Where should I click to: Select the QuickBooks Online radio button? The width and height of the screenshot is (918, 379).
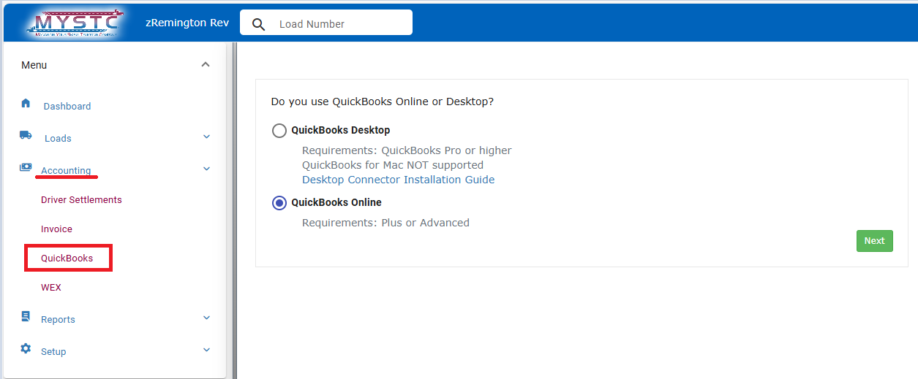[279, 203]
